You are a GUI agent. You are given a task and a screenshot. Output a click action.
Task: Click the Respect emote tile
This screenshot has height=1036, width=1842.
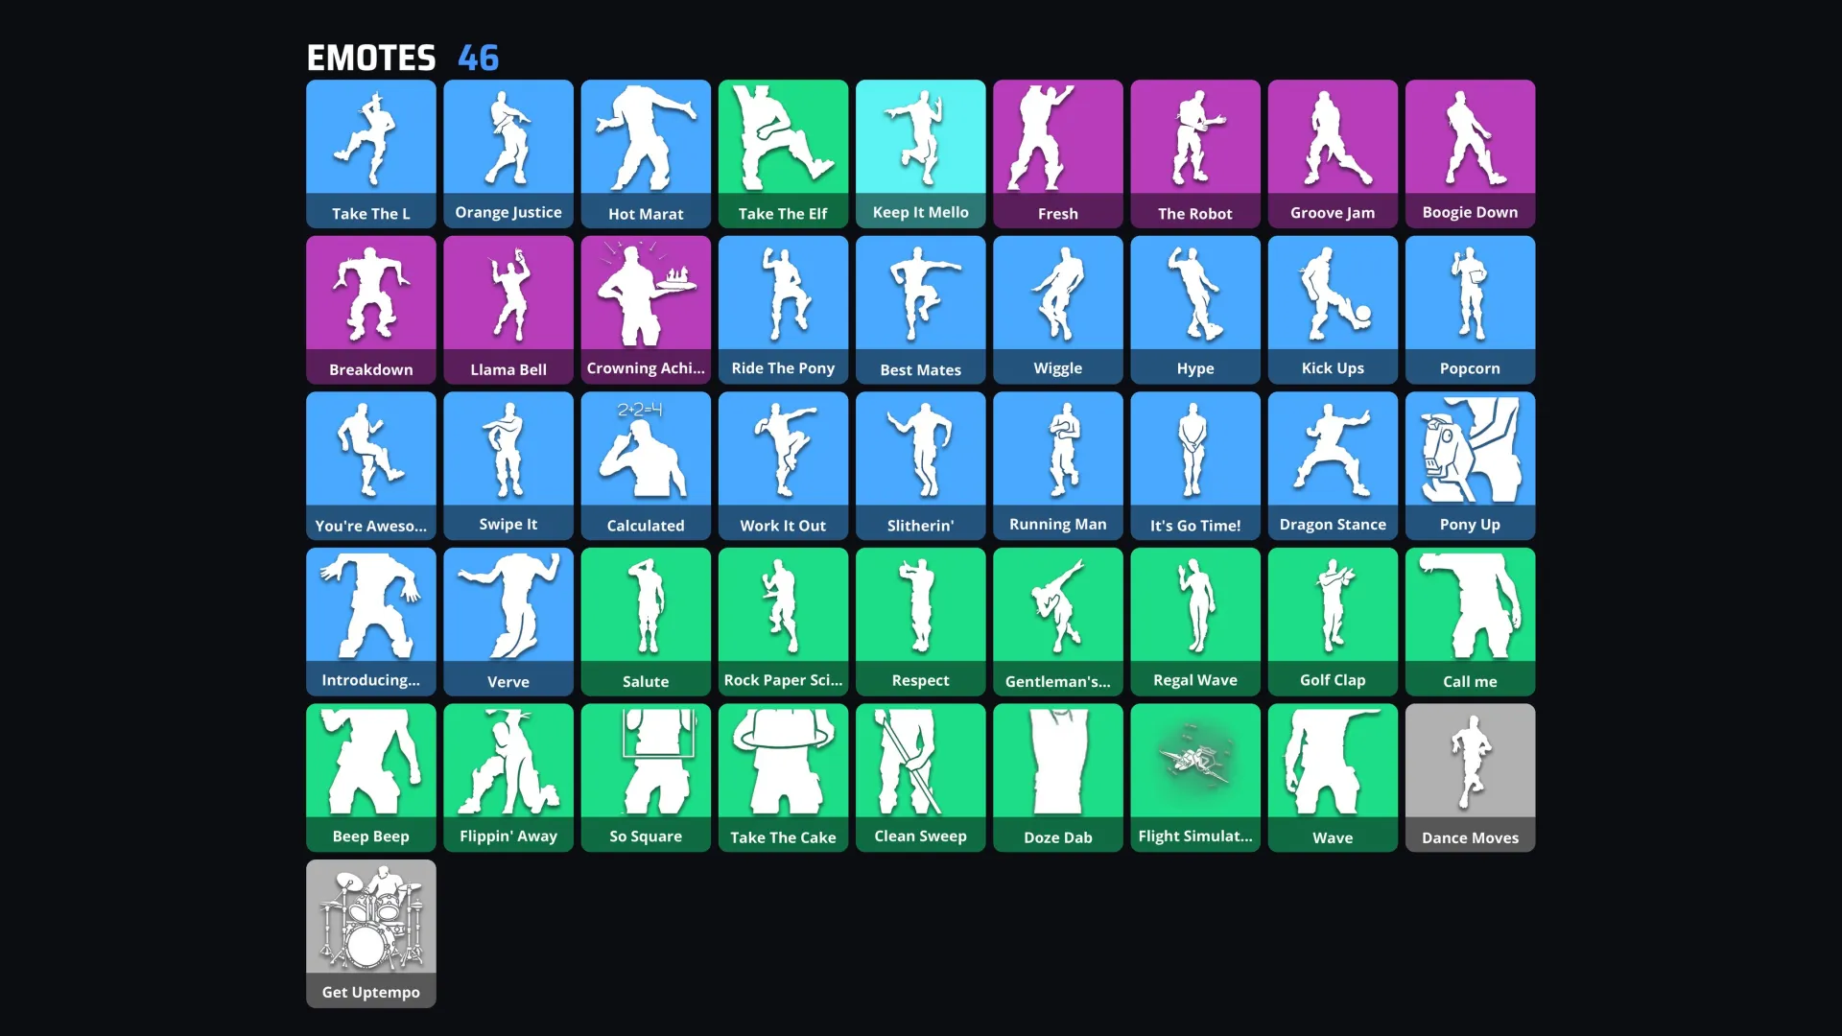[920, 622]
